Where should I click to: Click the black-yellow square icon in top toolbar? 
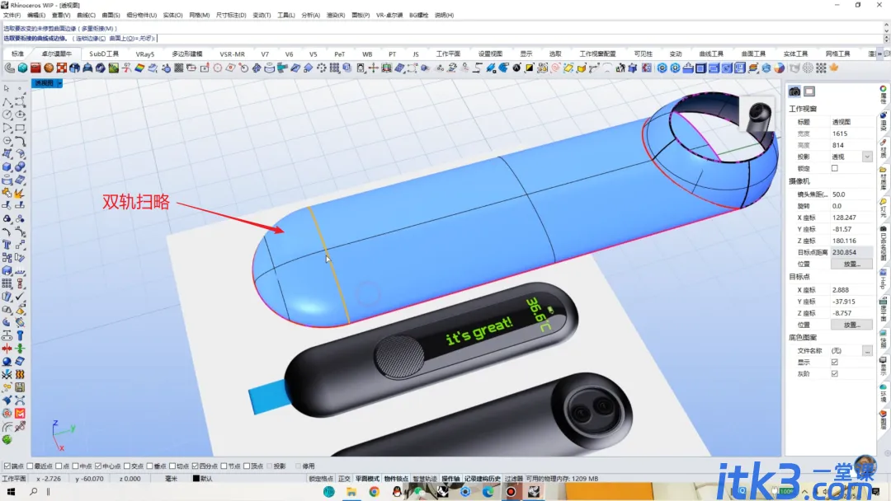pos(529,68)
